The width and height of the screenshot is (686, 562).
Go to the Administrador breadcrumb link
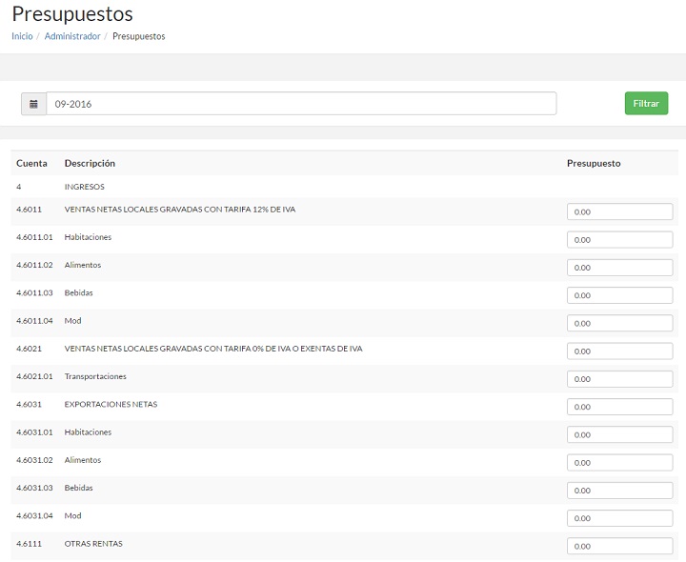click(x=72, y=36)
